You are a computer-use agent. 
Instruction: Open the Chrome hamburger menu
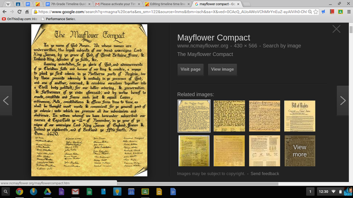349,12
